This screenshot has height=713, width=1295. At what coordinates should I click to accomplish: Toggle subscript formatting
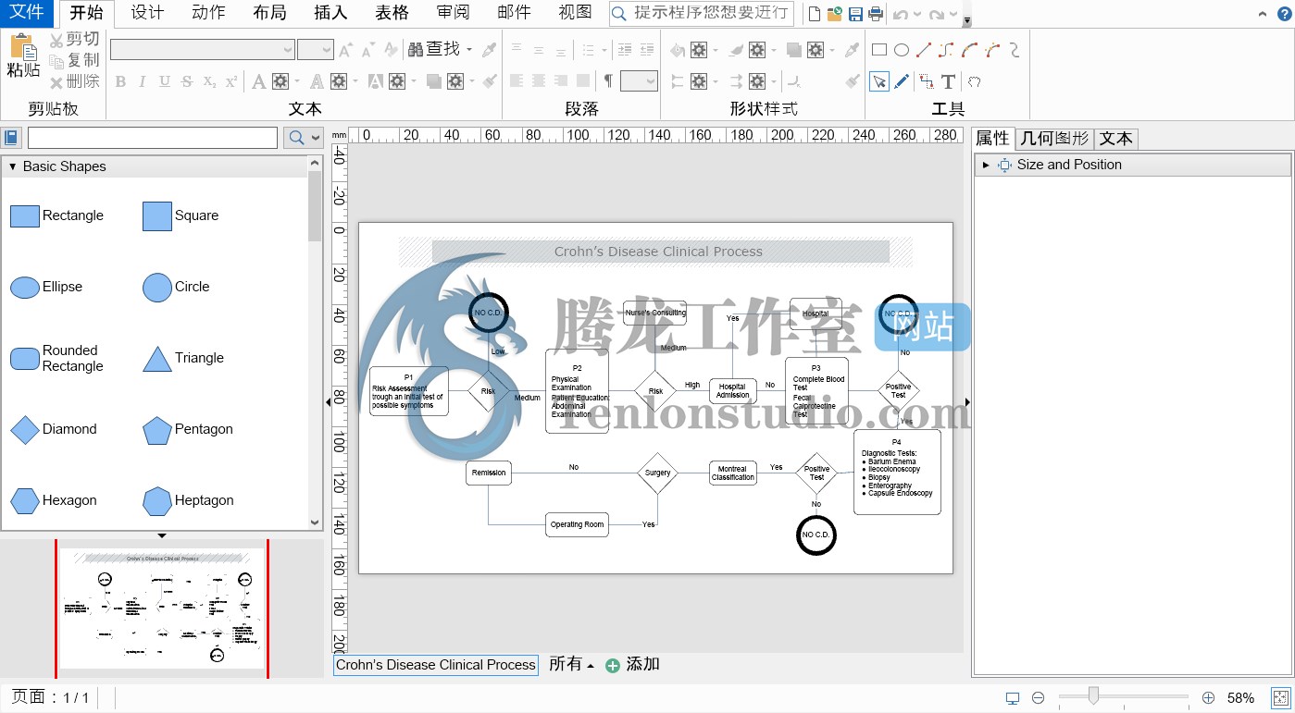point(209,81)
